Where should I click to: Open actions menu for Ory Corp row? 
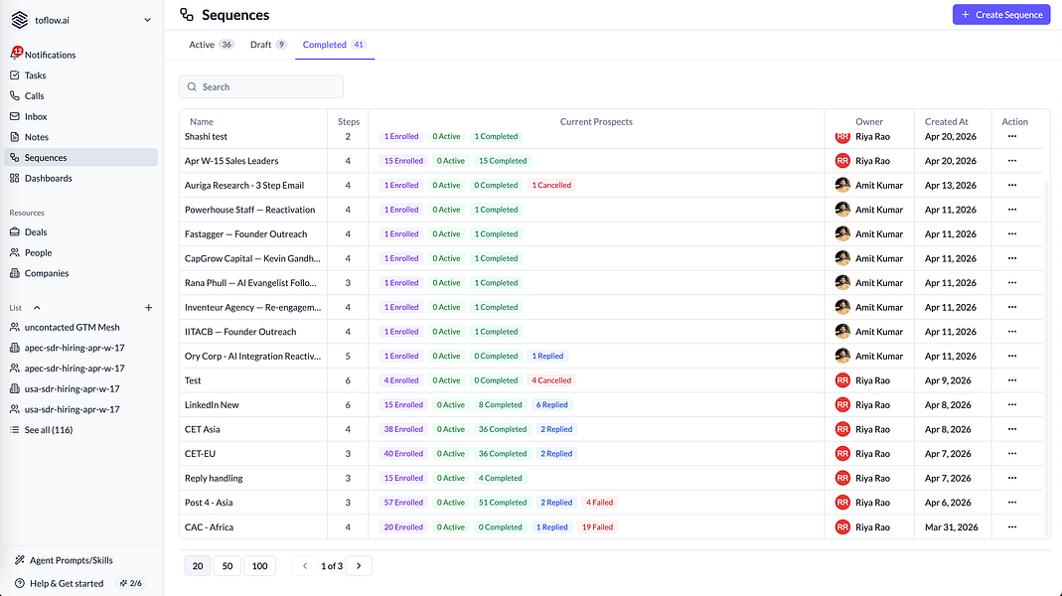pyautogui.click(x=1012, y=357)
